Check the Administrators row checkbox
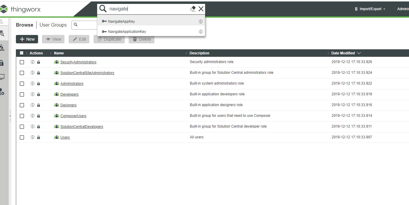Image resolution: width=409 pixels, height=205 pixels. pos(22,84)
